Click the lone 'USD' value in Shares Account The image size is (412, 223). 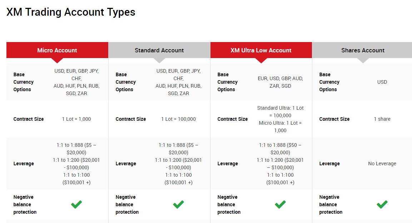coord(382,82)
